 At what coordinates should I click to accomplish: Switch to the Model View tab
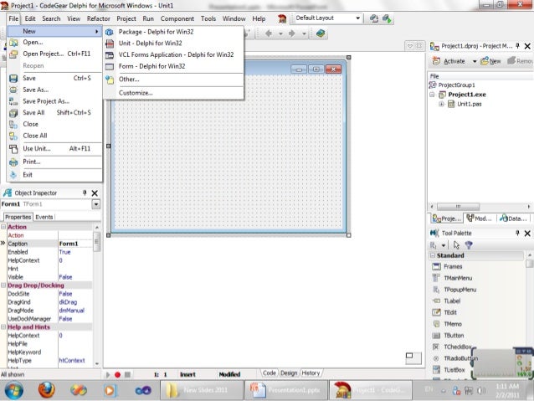[x=480, y=218]
